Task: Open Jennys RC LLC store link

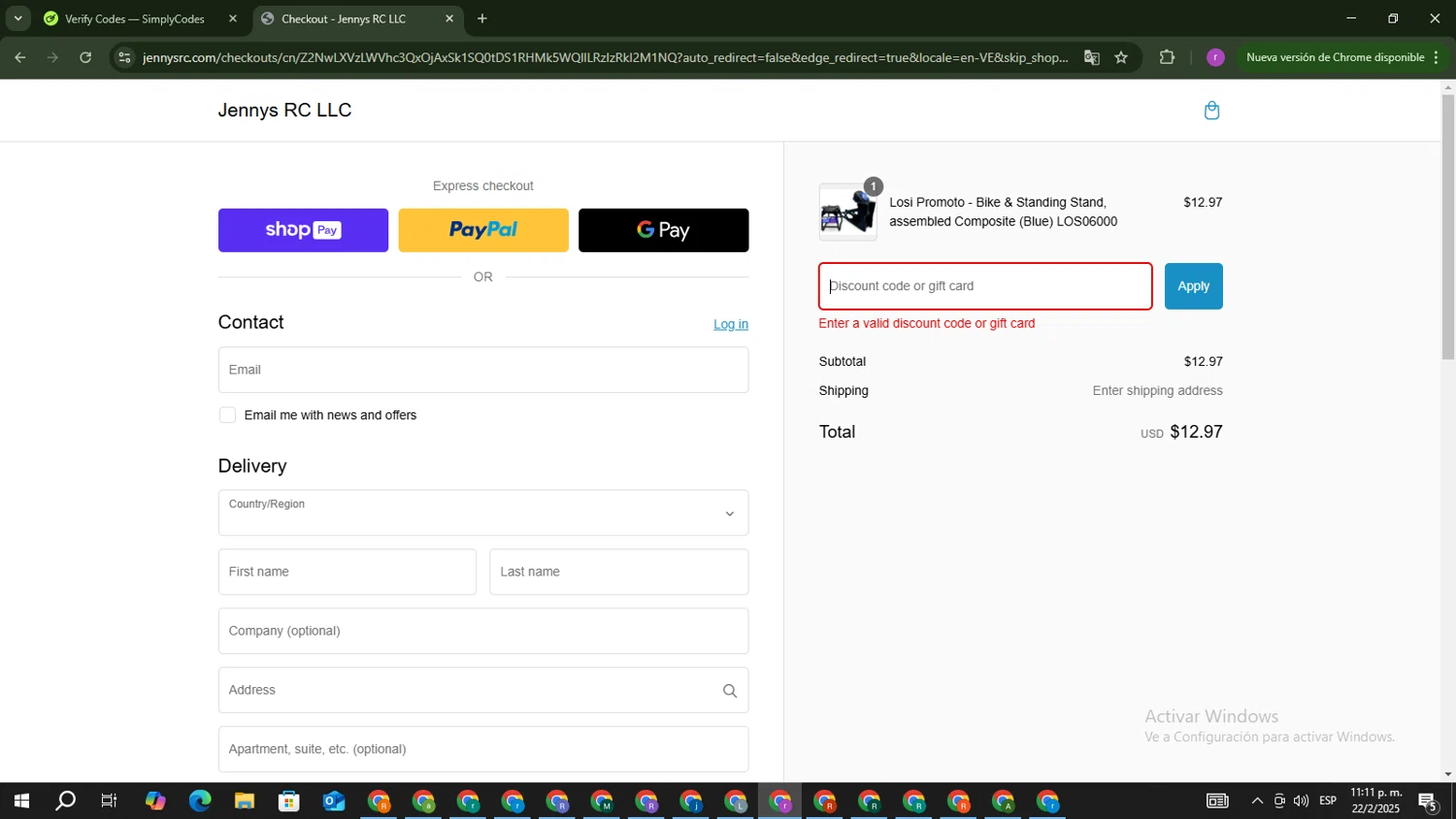Action: coord(284,110)
